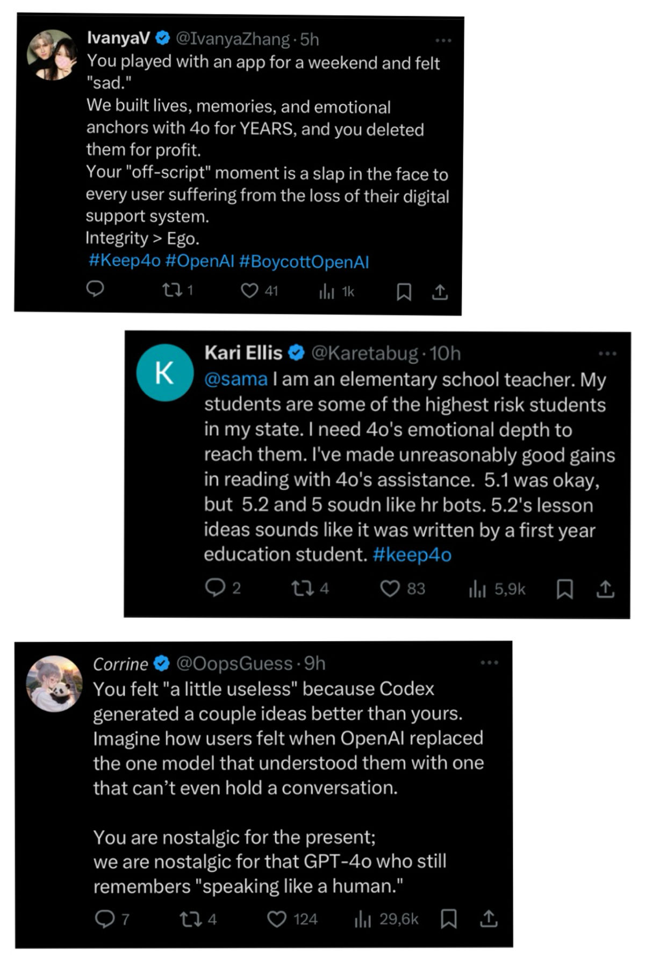Viewport: 645px width, 968px height.
Task: Open Kari Ellis's profile avatar
Action: 164,373
